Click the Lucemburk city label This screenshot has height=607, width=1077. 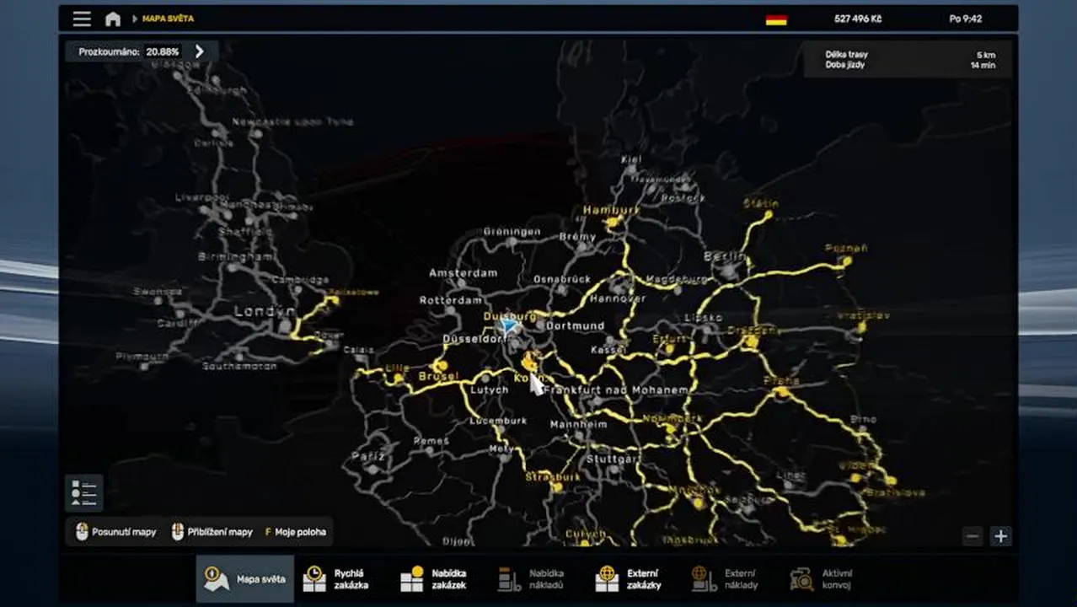497,420
